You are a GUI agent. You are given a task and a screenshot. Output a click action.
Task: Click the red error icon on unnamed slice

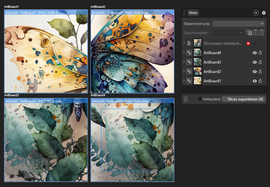[248, 43]
